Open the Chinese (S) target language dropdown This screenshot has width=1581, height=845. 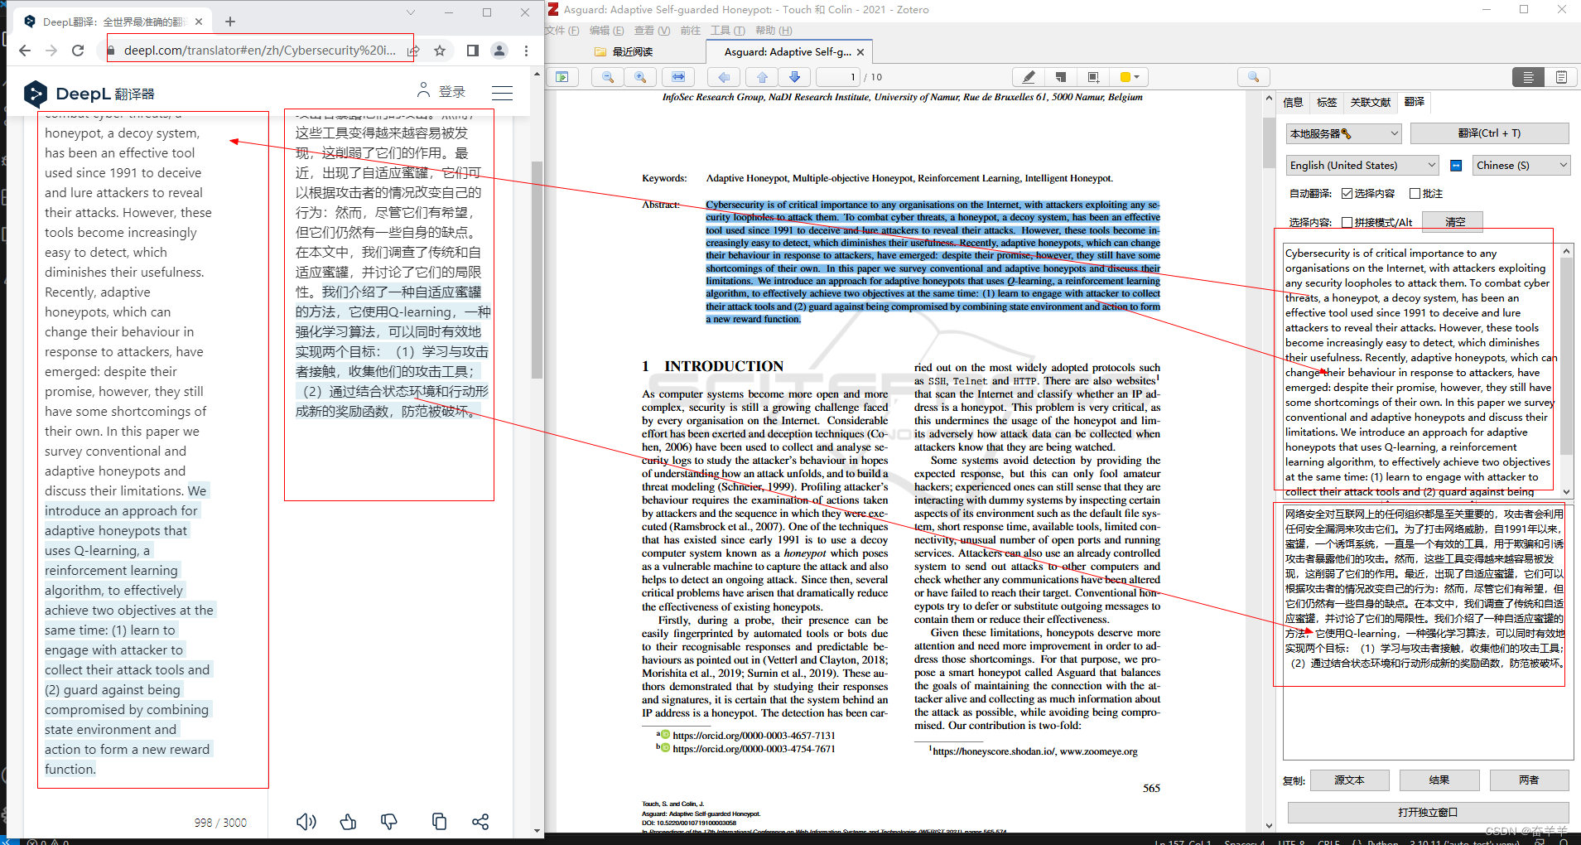(x=1521, y=166)
